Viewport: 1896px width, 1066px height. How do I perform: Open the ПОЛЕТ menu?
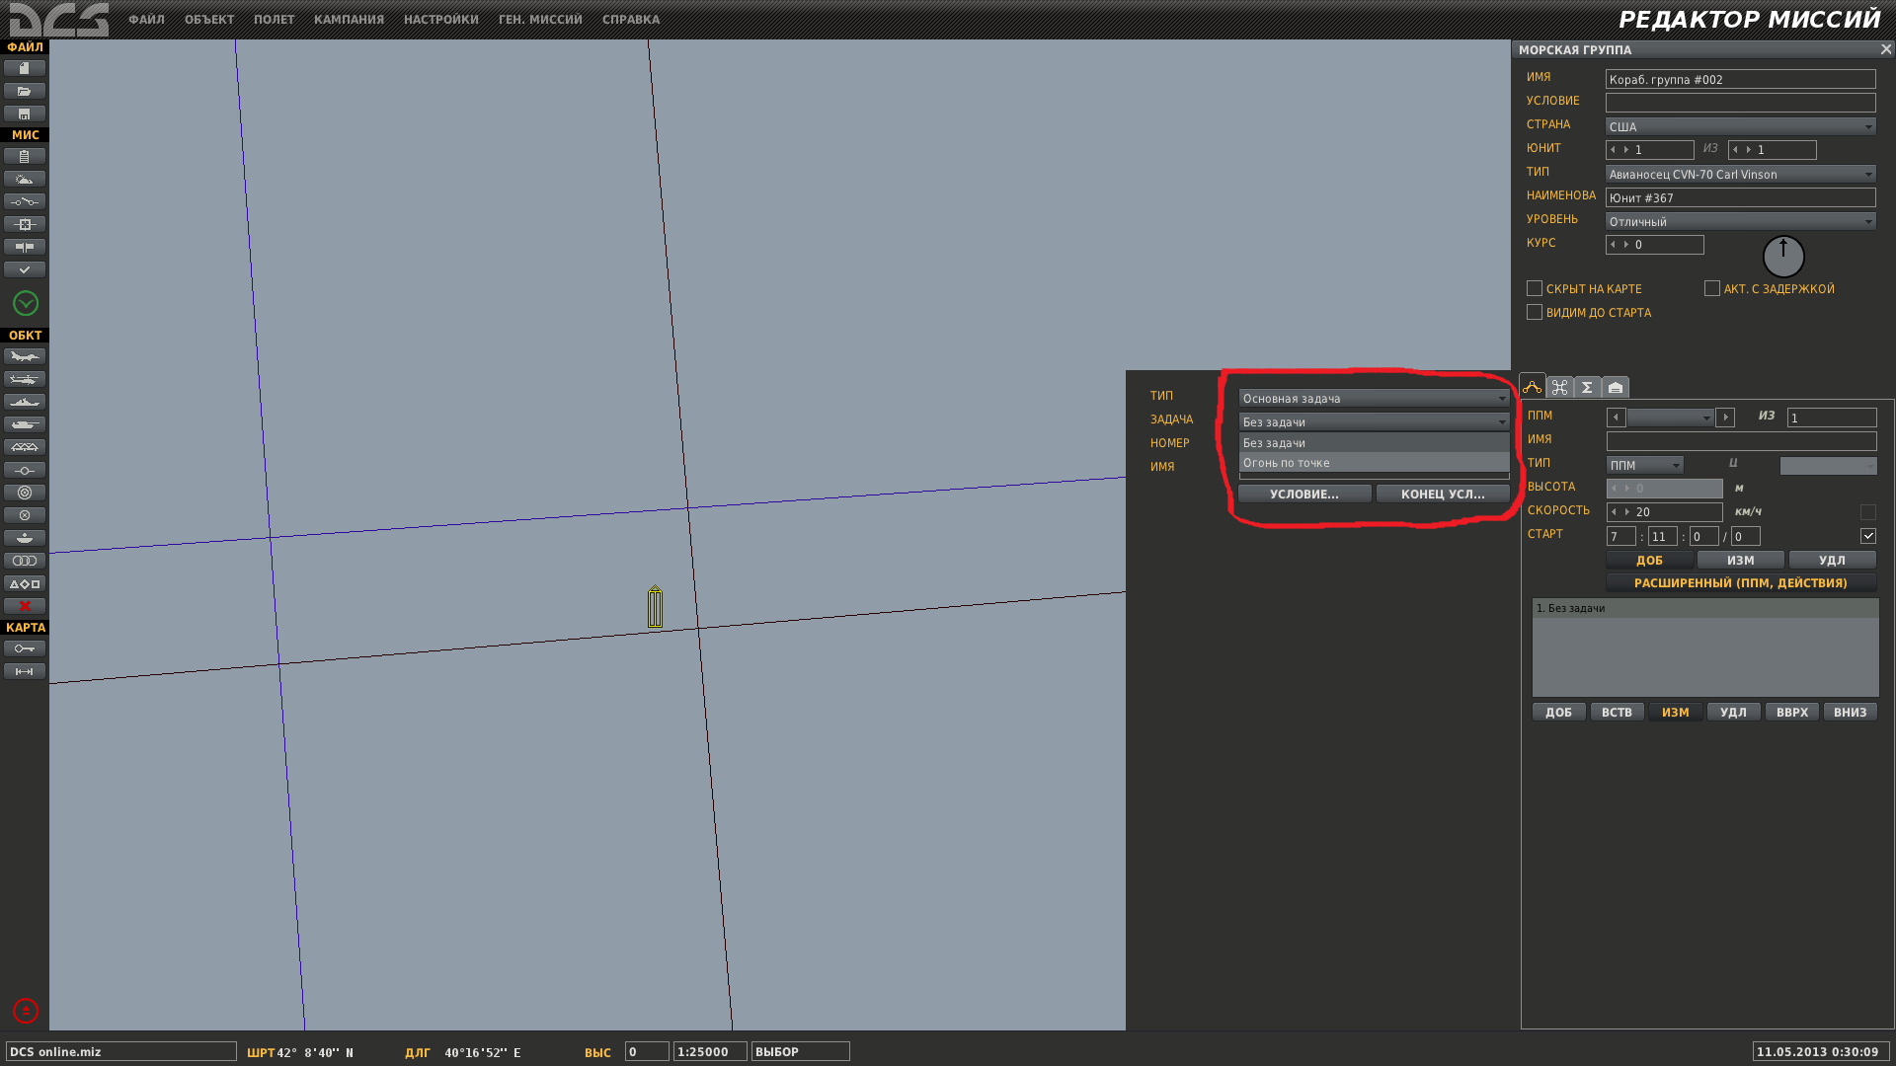tap(274, 20)
